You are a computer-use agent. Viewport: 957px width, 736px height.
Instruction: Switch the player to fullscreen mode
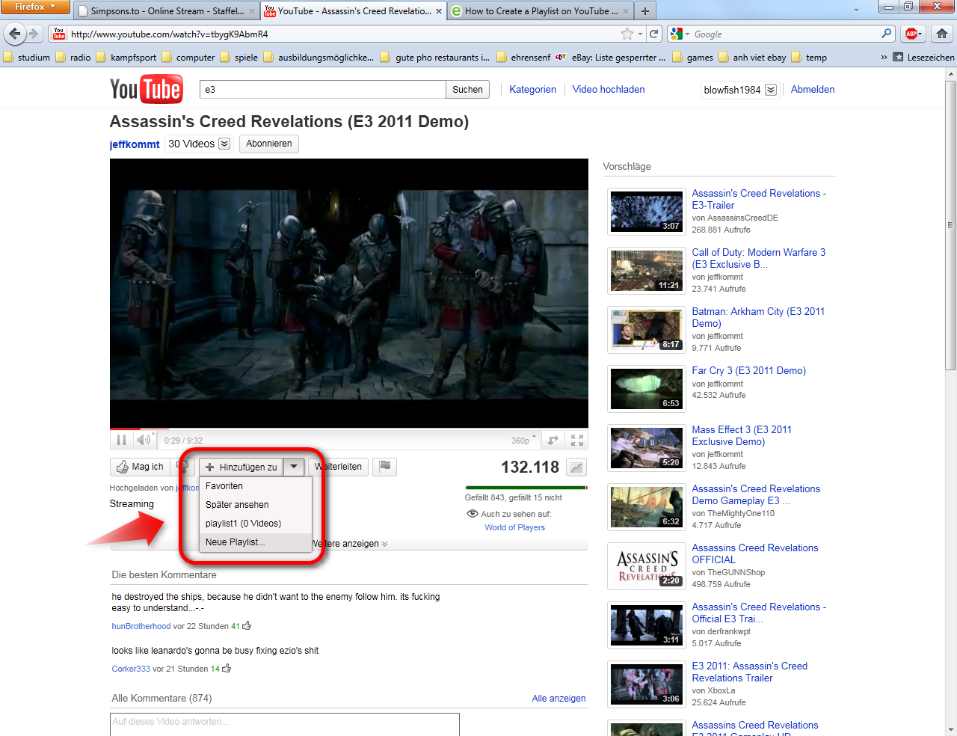(576, 440)
